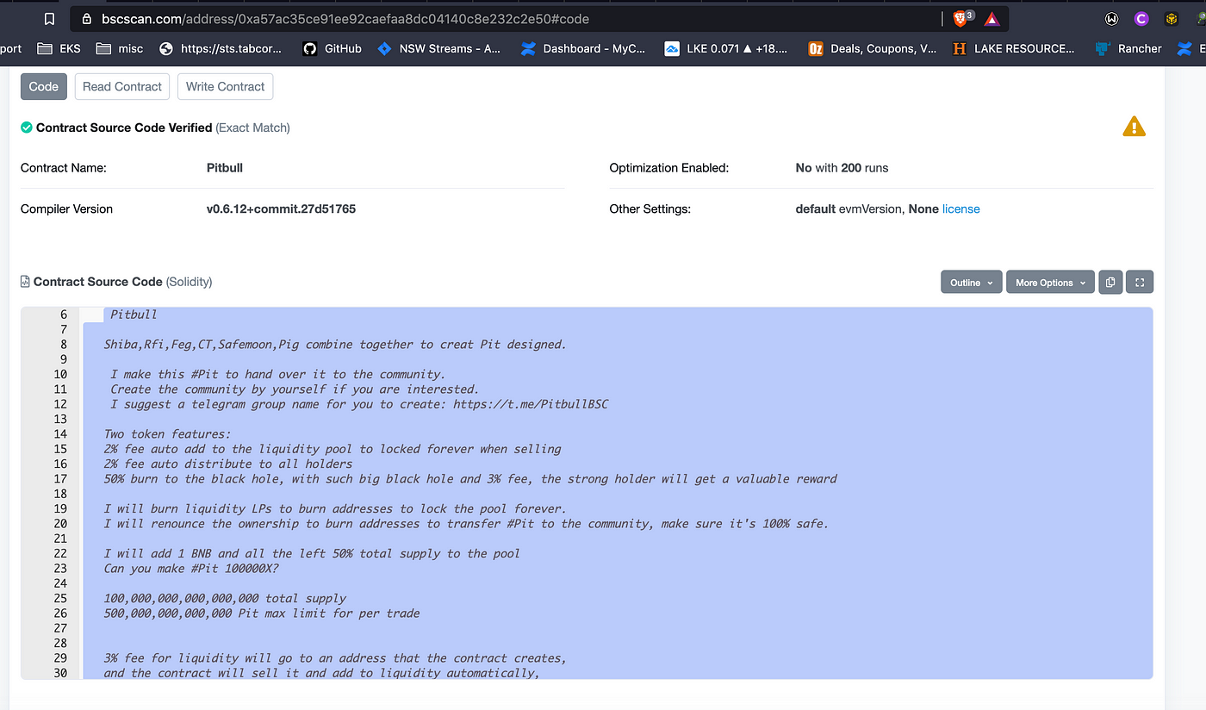1206x710 pixels.
Task: Click line 25 total supply text
Action: coord(225,598)
